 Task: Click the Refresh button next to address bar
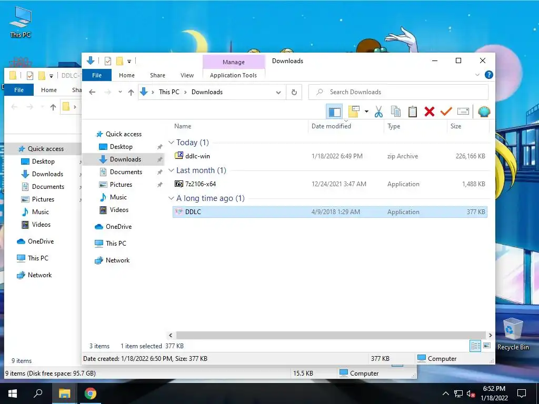[x=294, y=92]
